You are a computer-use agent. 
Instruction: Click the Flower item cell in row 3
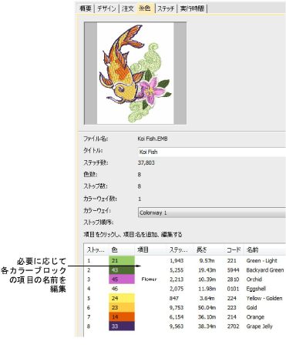[150, 279]
